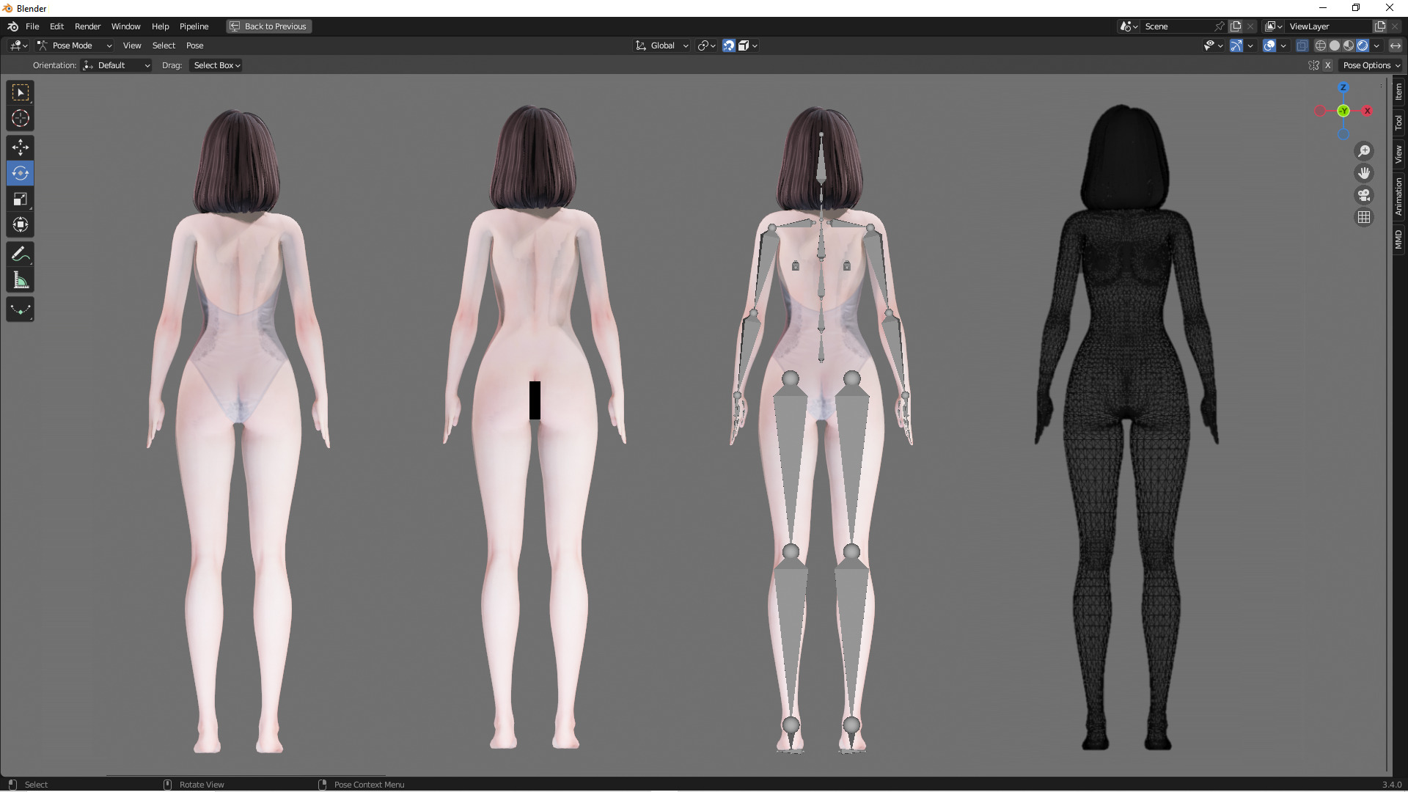Image resolution: width=1408 pixels, height=792 pixels.
Task: Open the Tool sidebar tab
Action: coord(1398,122)
